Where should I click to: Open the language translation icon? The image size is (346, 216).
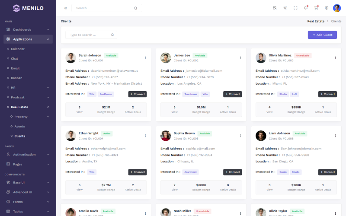[275, 8]
